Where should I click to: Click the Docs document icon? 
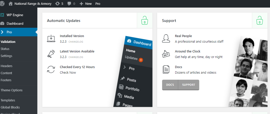pos(166,69)
